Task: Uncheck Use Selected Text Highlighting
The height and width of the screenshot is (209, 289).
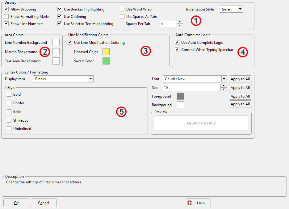Action: (60, 23)
